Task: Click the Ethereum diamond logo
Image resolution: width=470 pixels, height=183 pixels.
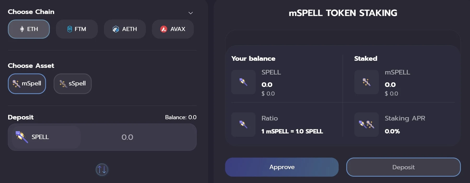Action: click(x=22, y=29)
